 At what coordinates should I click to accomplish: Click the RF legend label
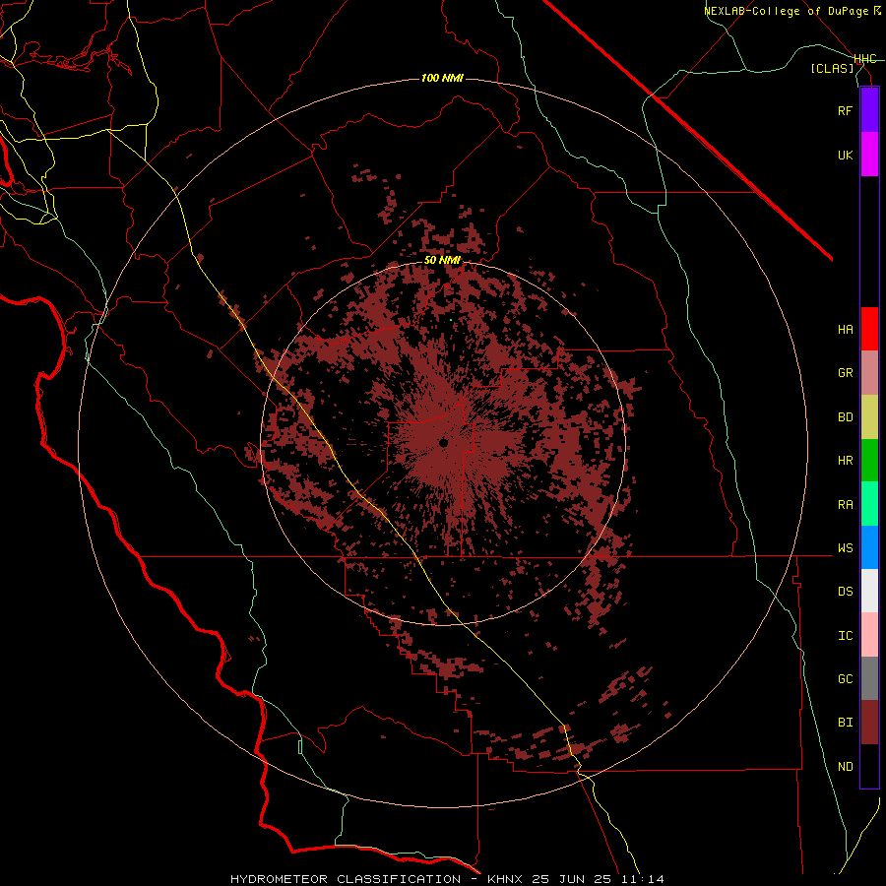coord(845,110)
